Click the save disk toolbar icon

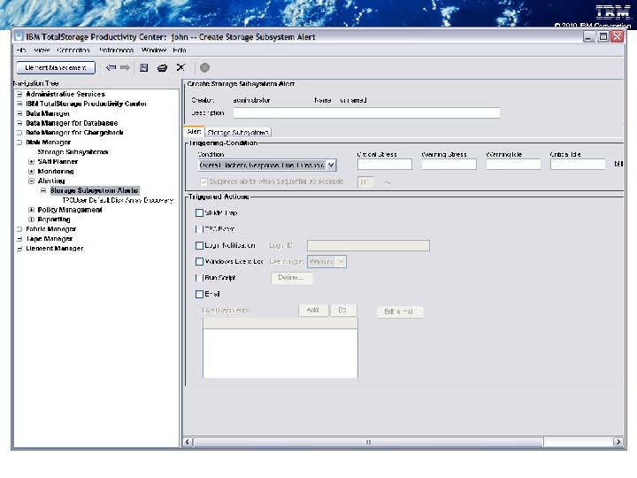tap(144, 67)
